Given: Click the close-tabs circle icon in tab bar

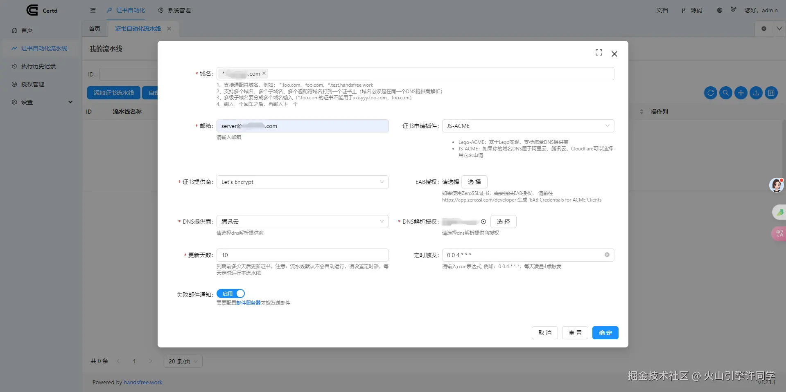Looking at the screenshot, I should [x=764, y=29].
